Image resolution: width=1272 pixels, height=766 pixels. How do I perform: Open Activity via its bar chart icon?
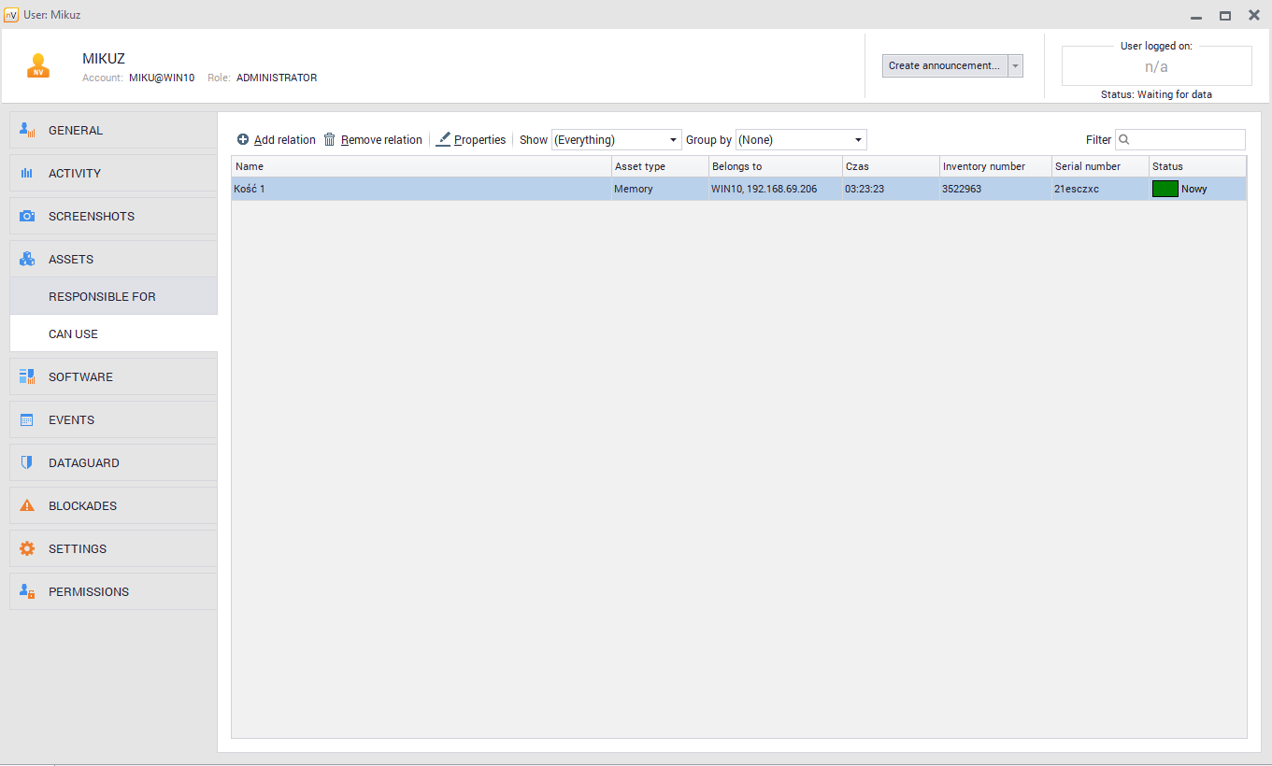[27, 174]
